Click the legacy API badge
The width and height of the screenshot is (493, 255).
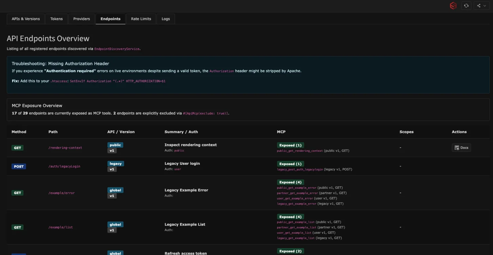pyautogui.click(x=116, y=163)
